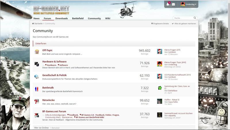
Task: Click the Off-Topic popcorn forum icon
Action: click(37, 52)
